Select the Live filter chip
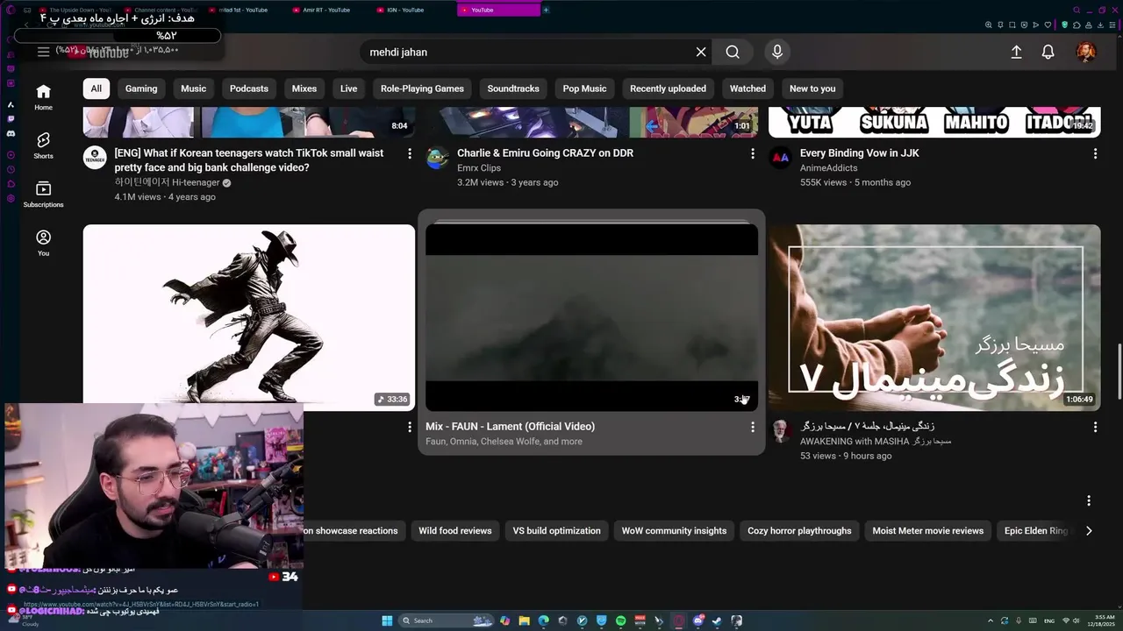 tap(349, 89)
